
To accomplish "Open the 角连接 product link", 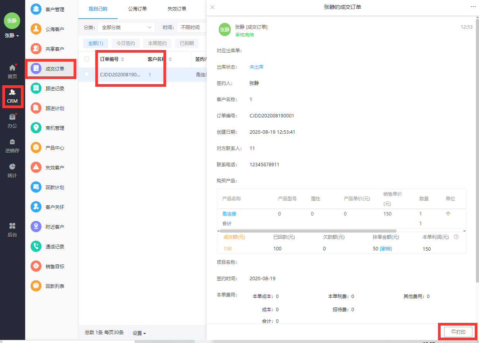I will [229, 214].
